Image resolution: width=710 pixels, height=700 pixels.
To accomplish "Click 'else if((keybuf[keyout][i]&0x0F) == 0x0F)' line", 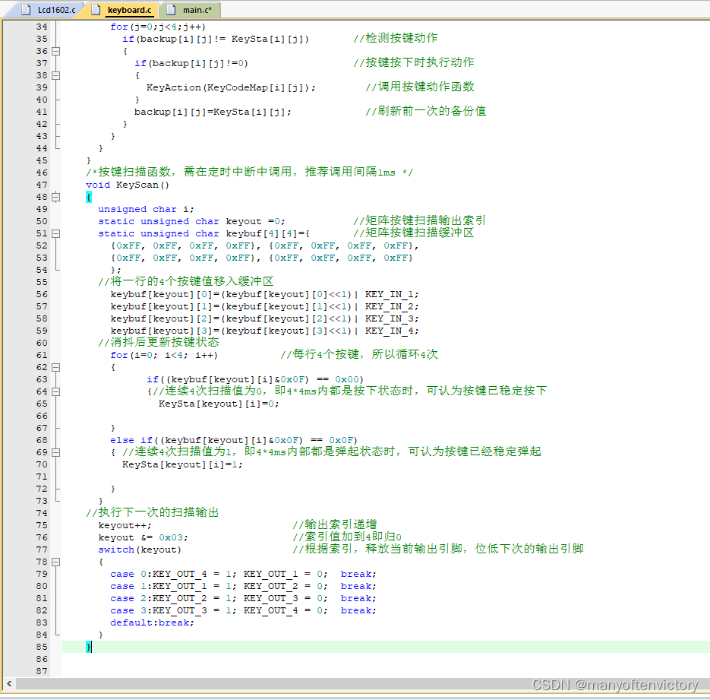I will (x=234, y=440).
